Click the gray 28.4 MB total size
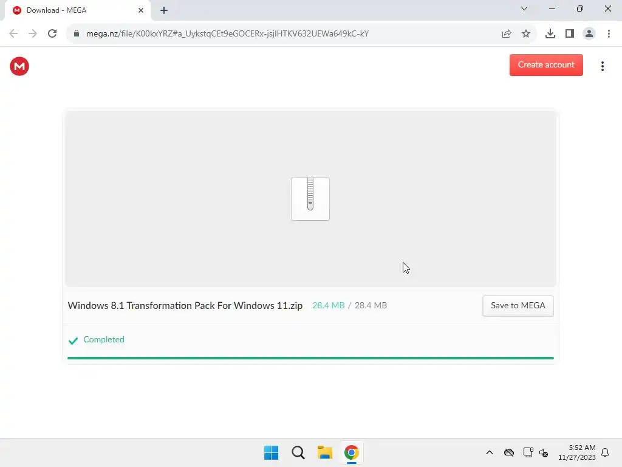This screenshot has height=467, width=622. point(371,305)
